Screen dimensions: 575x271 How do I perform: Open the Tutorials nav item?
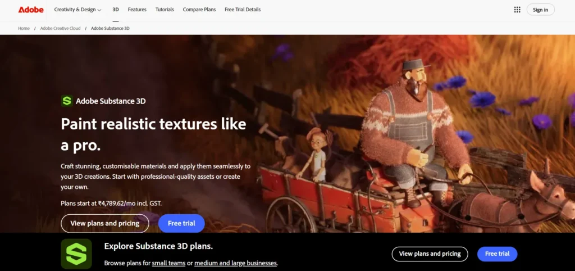pyautogui.click(x=165, y=10)
